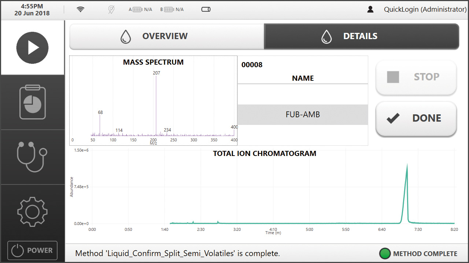The width and height of the screenshot is (469, 263).
Task: Click the MASS SPECTRUM title
Action: (x=153, y=62)
